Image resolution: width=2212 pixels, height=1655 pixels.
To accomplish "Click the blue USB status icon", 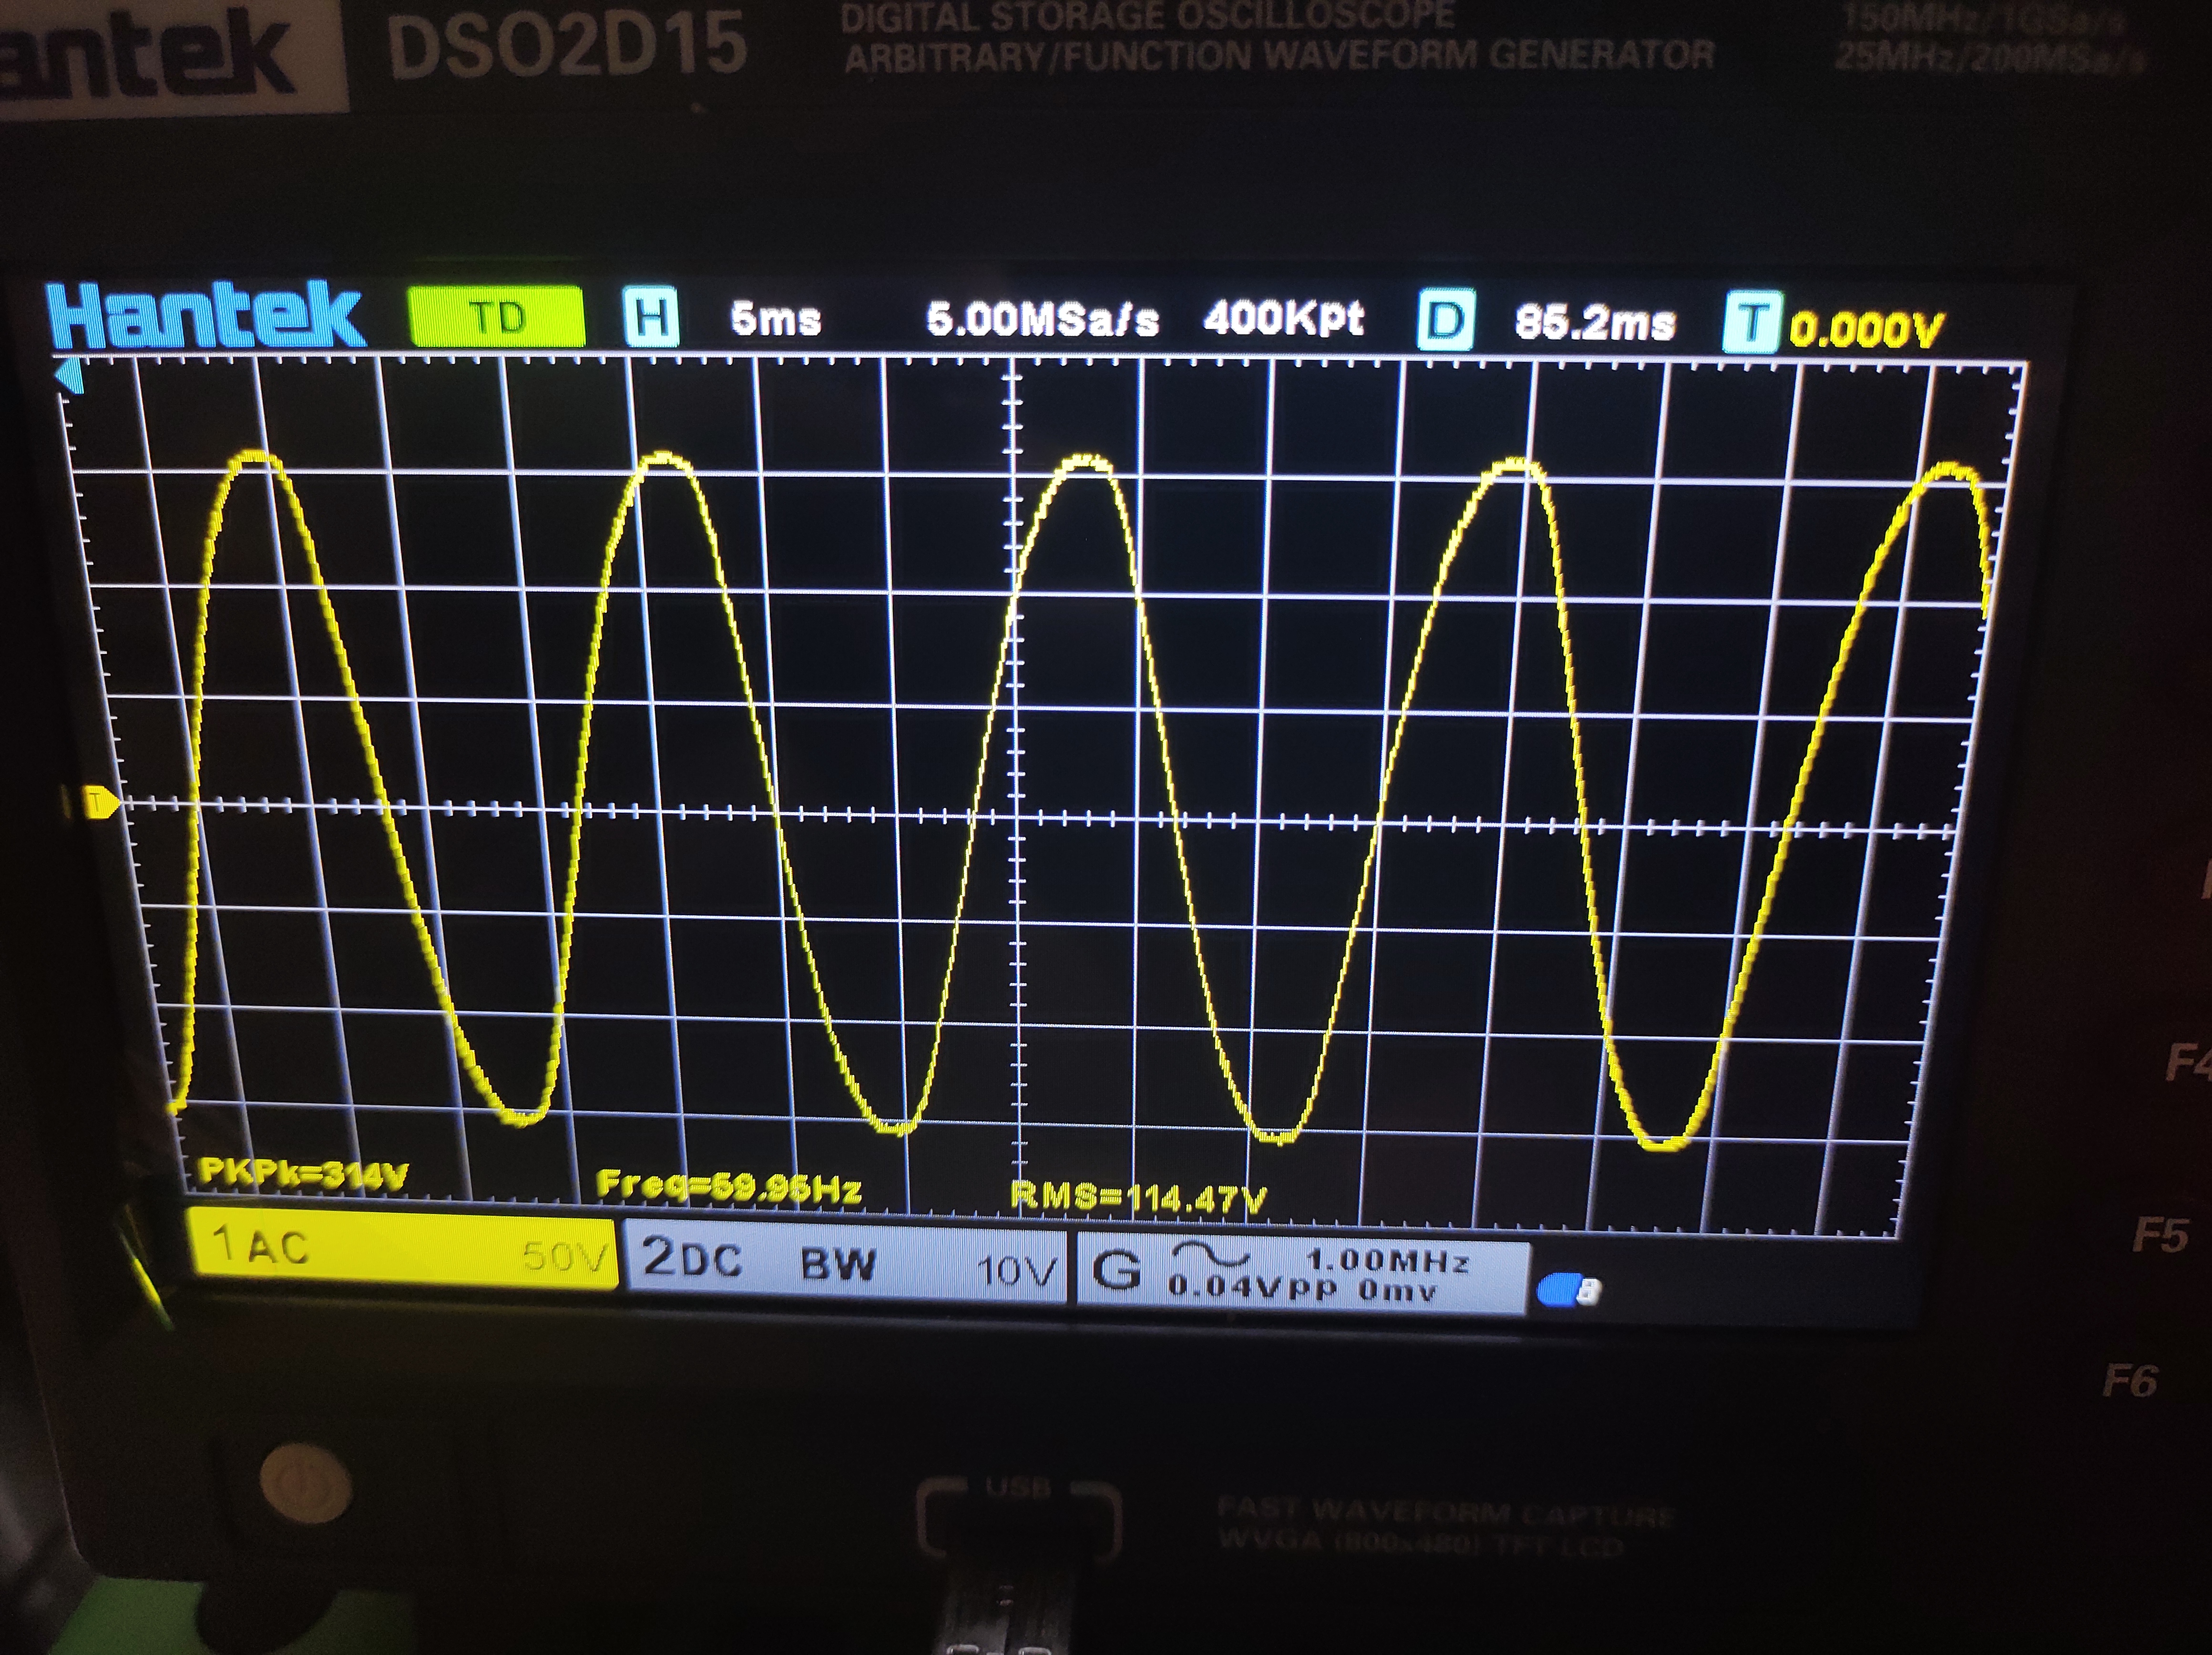I will pyautogui.click(x=1568, y=1290).
